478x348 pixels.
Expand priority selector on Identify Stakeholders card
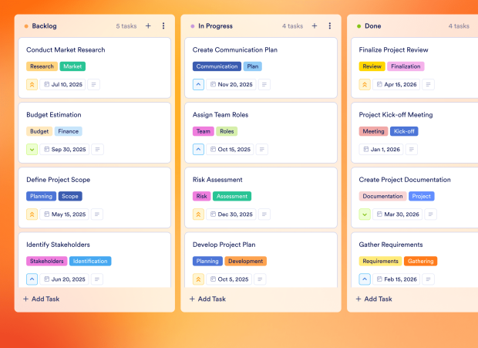coord(32,279)
